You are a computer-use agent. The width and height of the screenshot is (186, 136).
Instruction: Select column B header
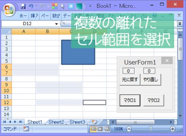pyautogui.click(x=47, y=32)
